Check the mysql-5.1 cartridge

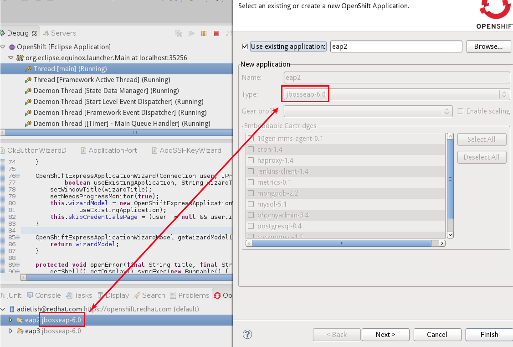coord(251,204)
